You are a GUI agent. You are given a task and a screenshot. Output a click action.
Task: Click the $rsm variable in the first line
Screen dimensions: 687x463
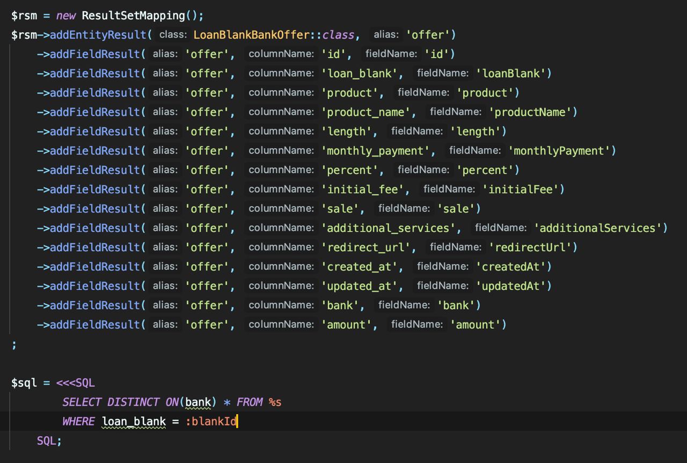[24, 16]
